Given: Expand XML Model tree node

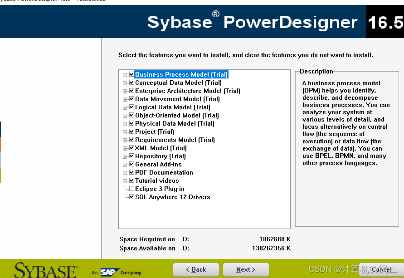Looking at the screenshot, I should (x=125, y=148).
